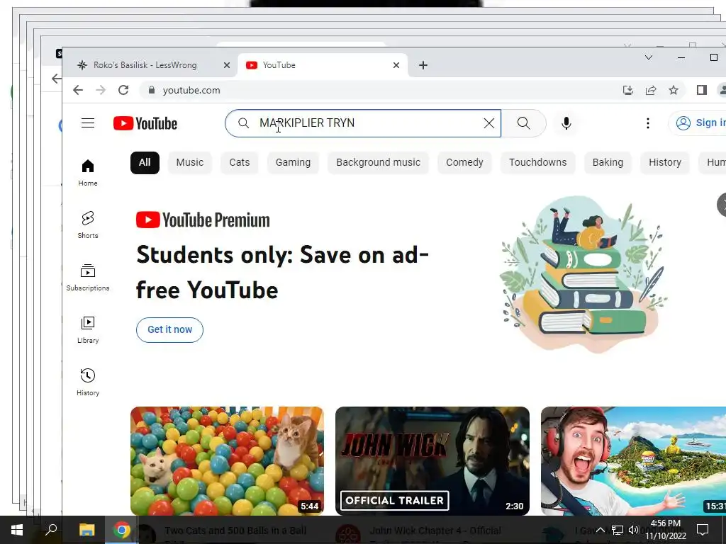Viewport: 726px width, 544px height.
Task: Click the magnifier search button
Action: [524, 123]
